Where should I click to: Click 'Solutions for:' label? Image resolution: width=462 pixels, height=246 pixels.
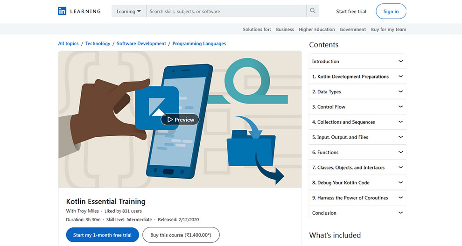coord(257,29)
